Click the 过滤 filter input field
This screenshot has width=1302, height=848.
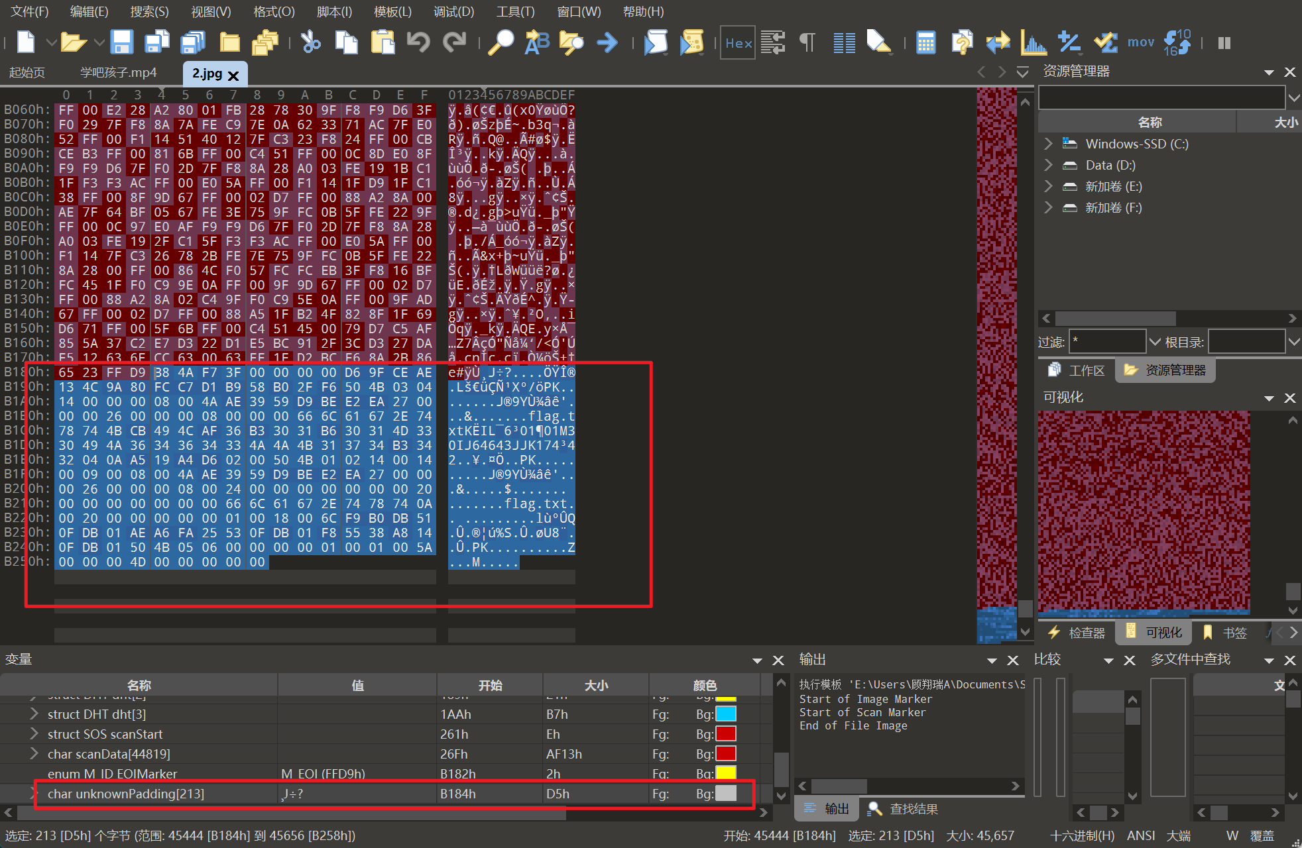pyautogui.click(x=1106, y=342)
